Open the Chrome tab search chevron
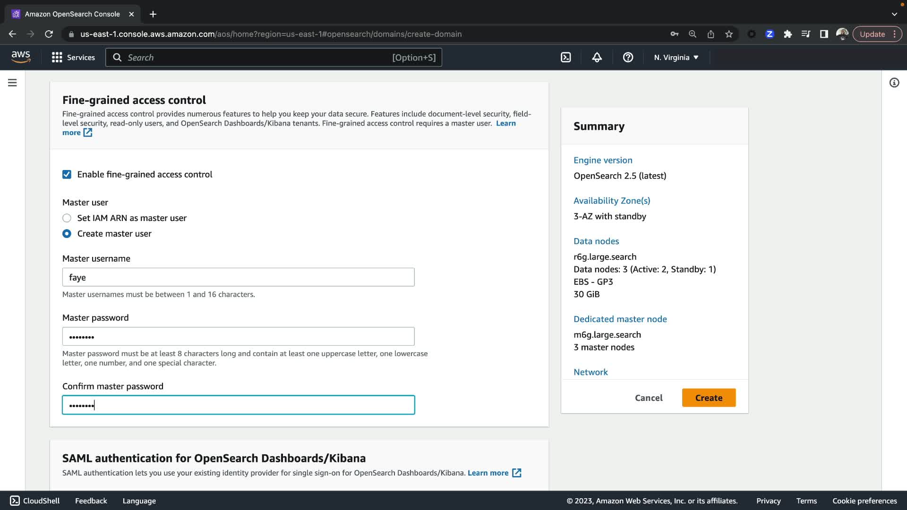Image resolution: width=907 pixels, height=510 pixels. pos(894,14)
